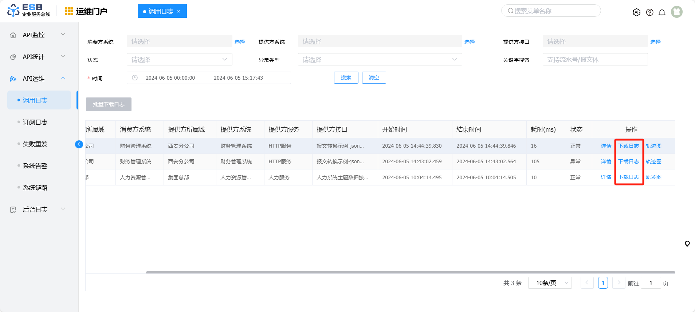
Task: Close the 调用日志 tab
Action: click(178, 11)
